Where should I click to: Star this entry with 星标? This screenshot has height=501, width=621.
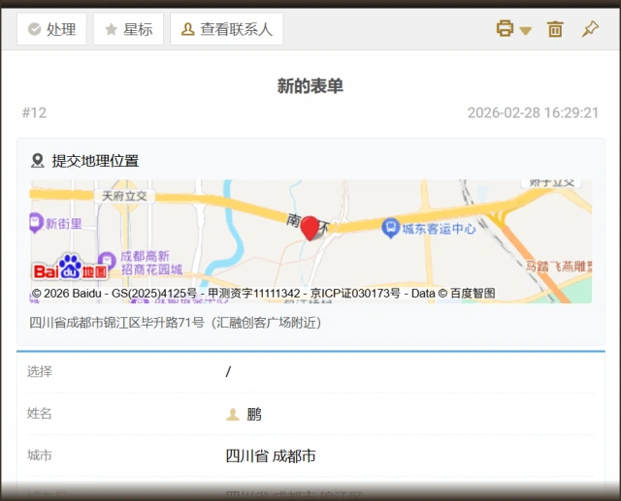click(128, 29)
